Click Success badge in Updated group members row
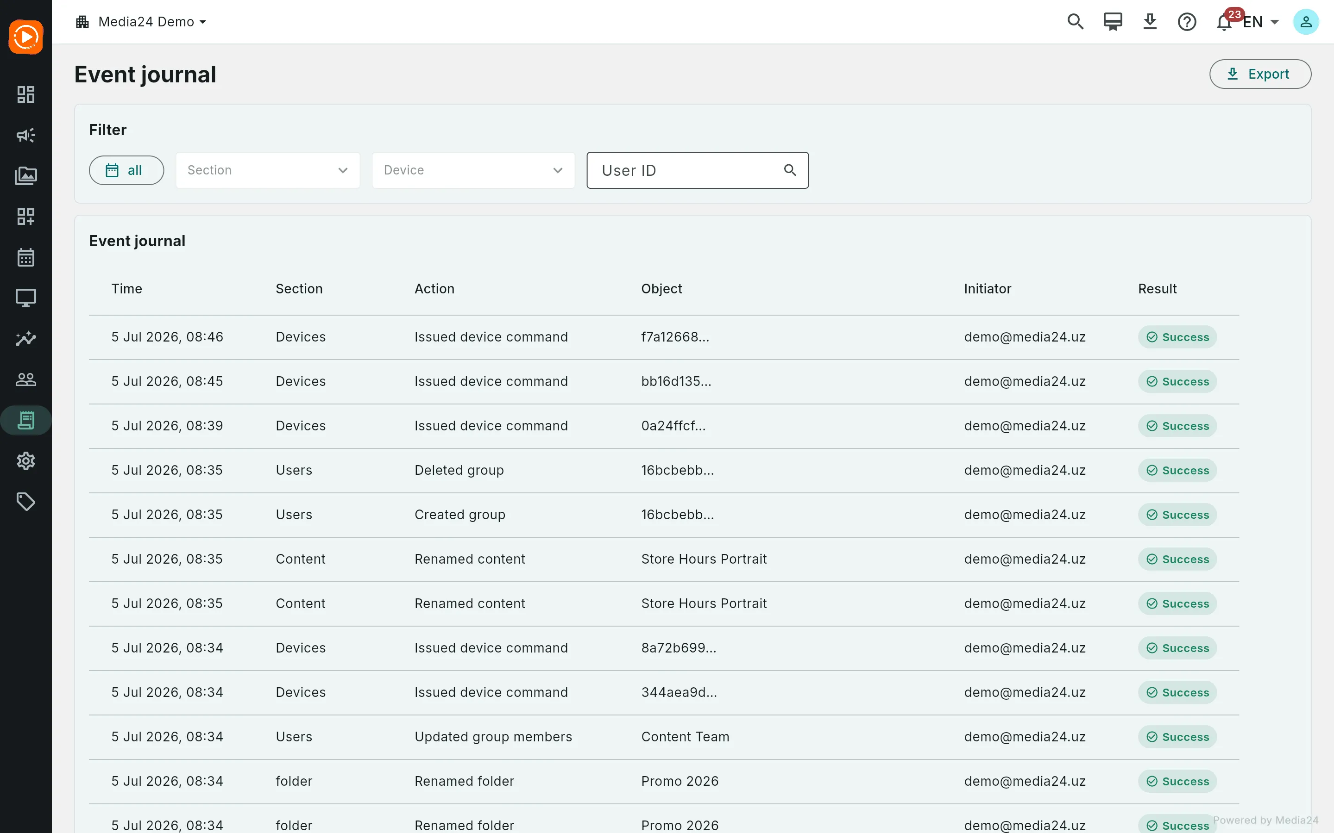This screenshot has height=833, width=1334. click(x=1177, y=737)
